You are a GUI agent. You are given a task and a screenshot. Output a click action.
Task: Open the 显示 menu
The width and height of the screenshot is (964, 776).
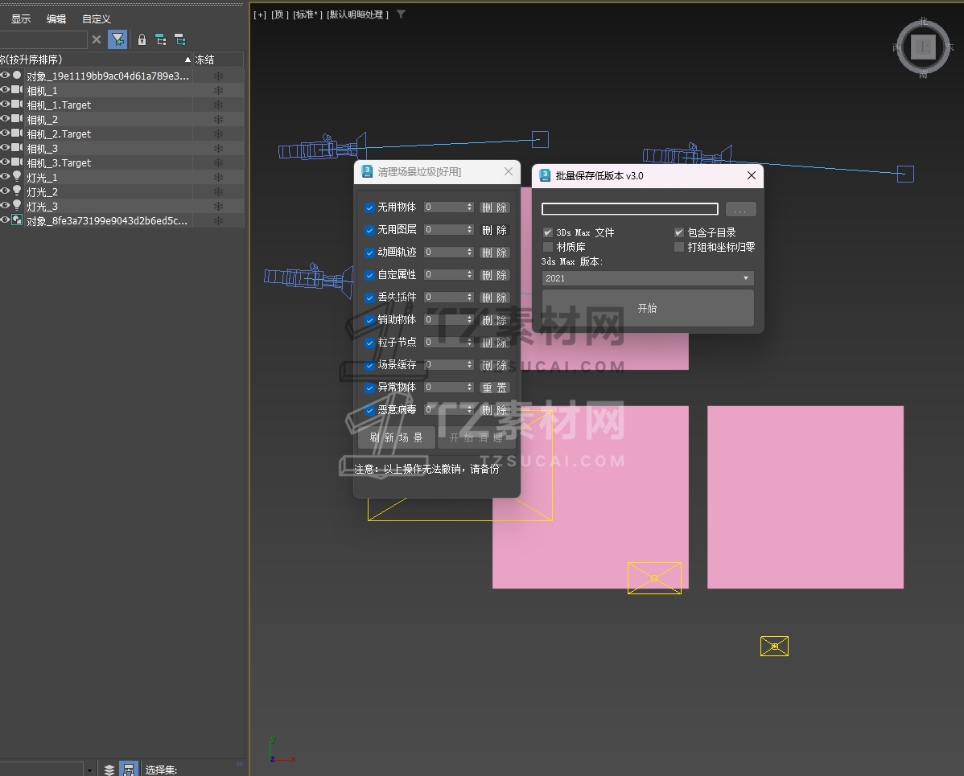point(21,19)
